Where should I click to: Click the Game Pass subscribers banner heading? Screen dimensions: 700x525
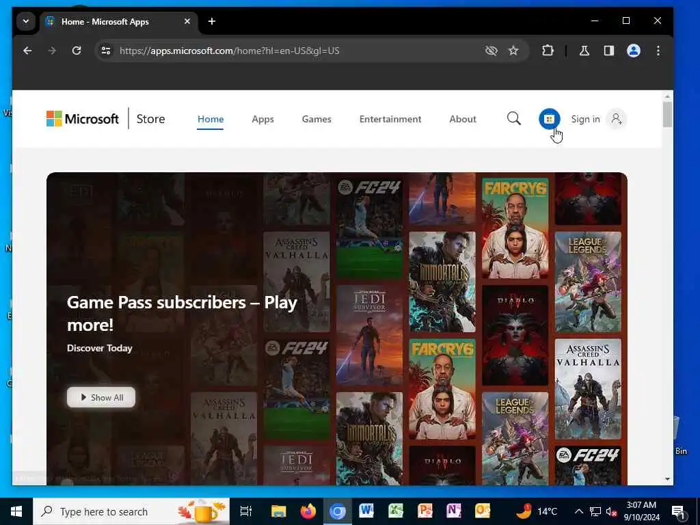click(x=182, y=313)
